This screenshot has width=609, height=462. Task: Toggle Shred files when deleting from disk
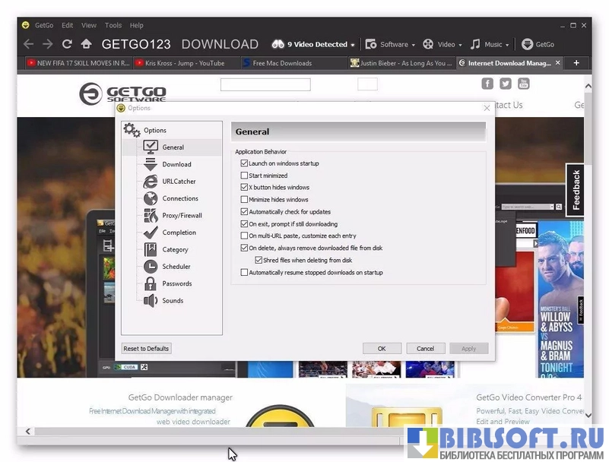click(x=259, y=260)
